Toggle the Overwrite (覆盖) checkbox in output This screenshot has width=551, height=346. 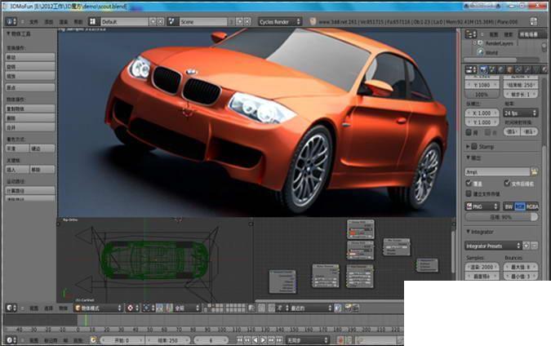pos(469,183)
